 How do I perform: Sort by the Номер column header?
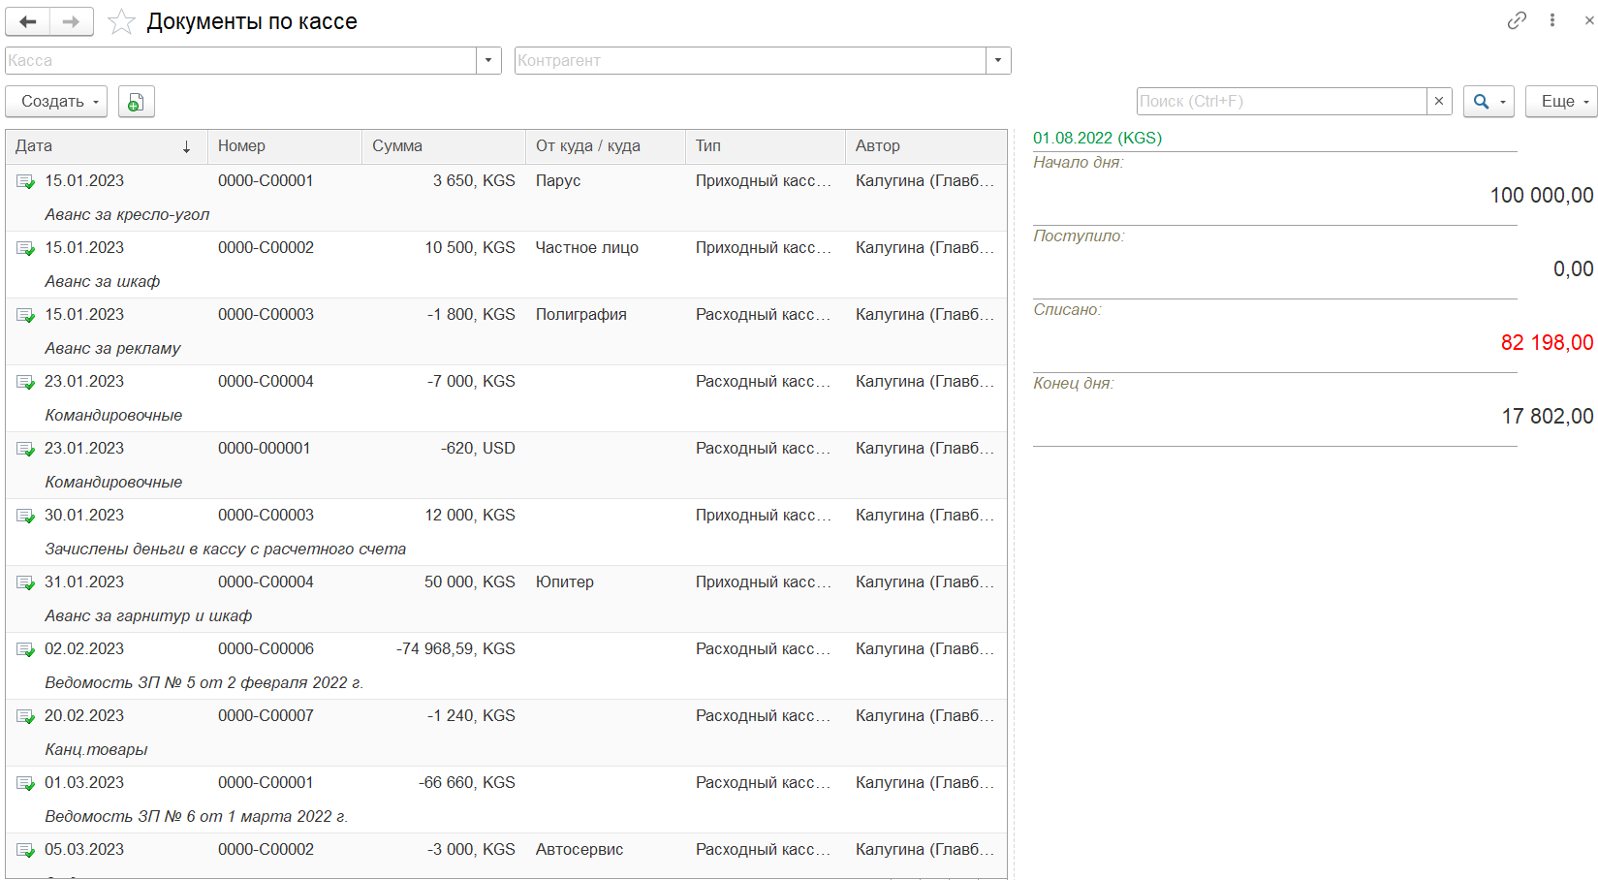pos(285,146)
